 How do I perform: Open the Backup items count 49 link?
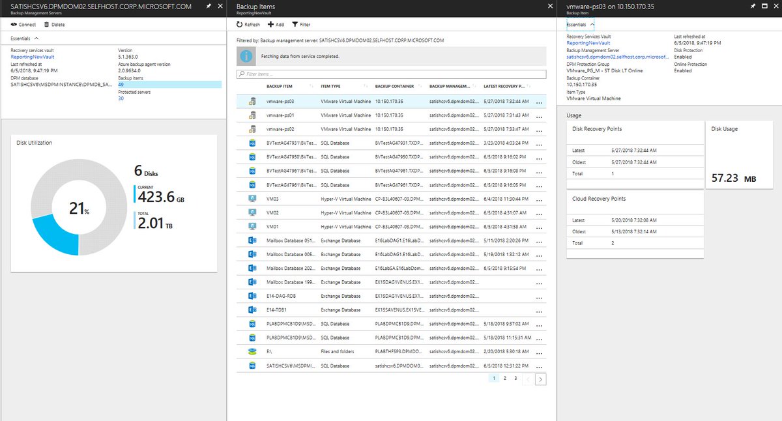click(121, 85)
